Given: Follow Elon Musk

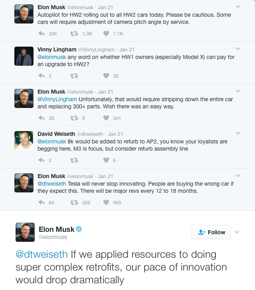Looking at the screenshot, I should (212, 232).
